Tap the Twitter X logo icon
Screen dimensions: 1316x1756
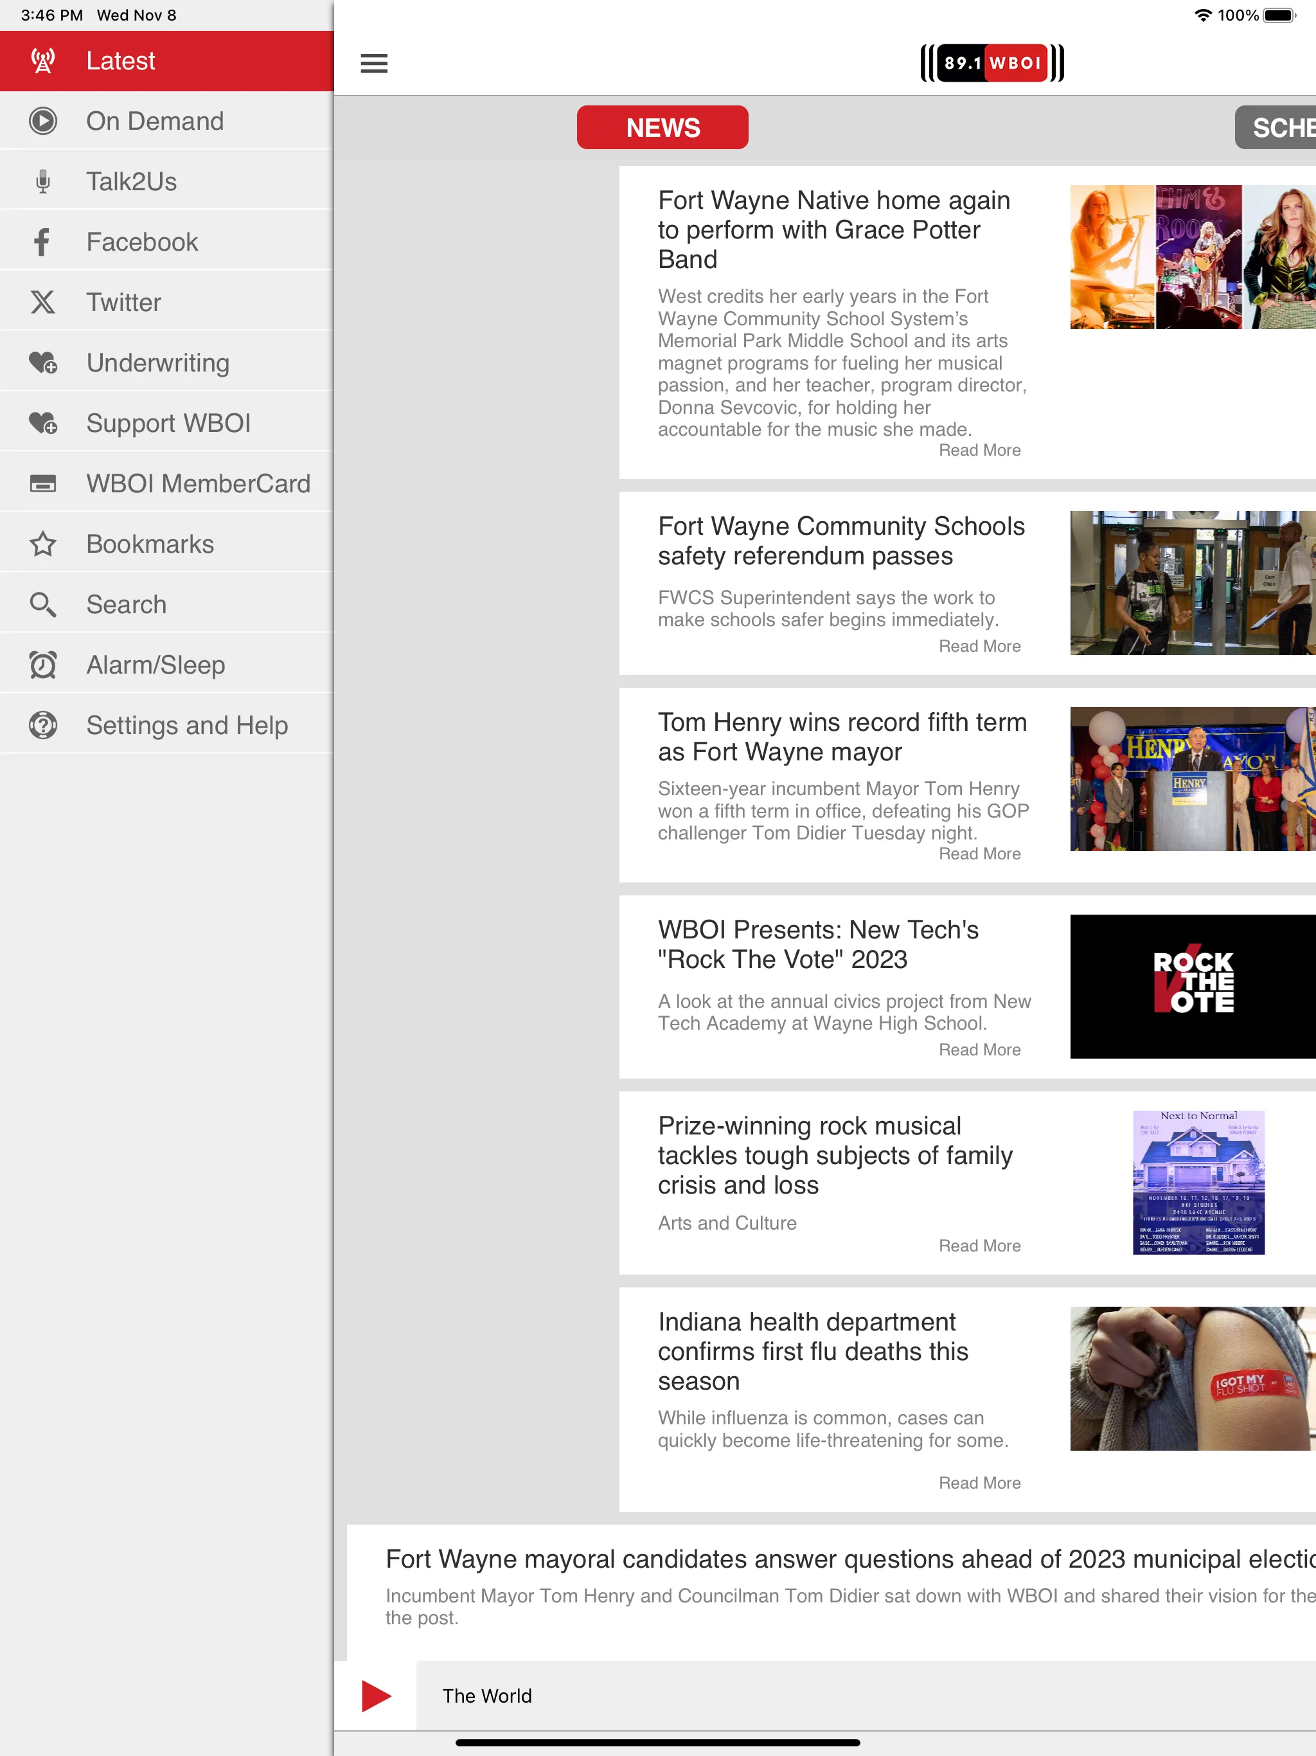[43, 301]
